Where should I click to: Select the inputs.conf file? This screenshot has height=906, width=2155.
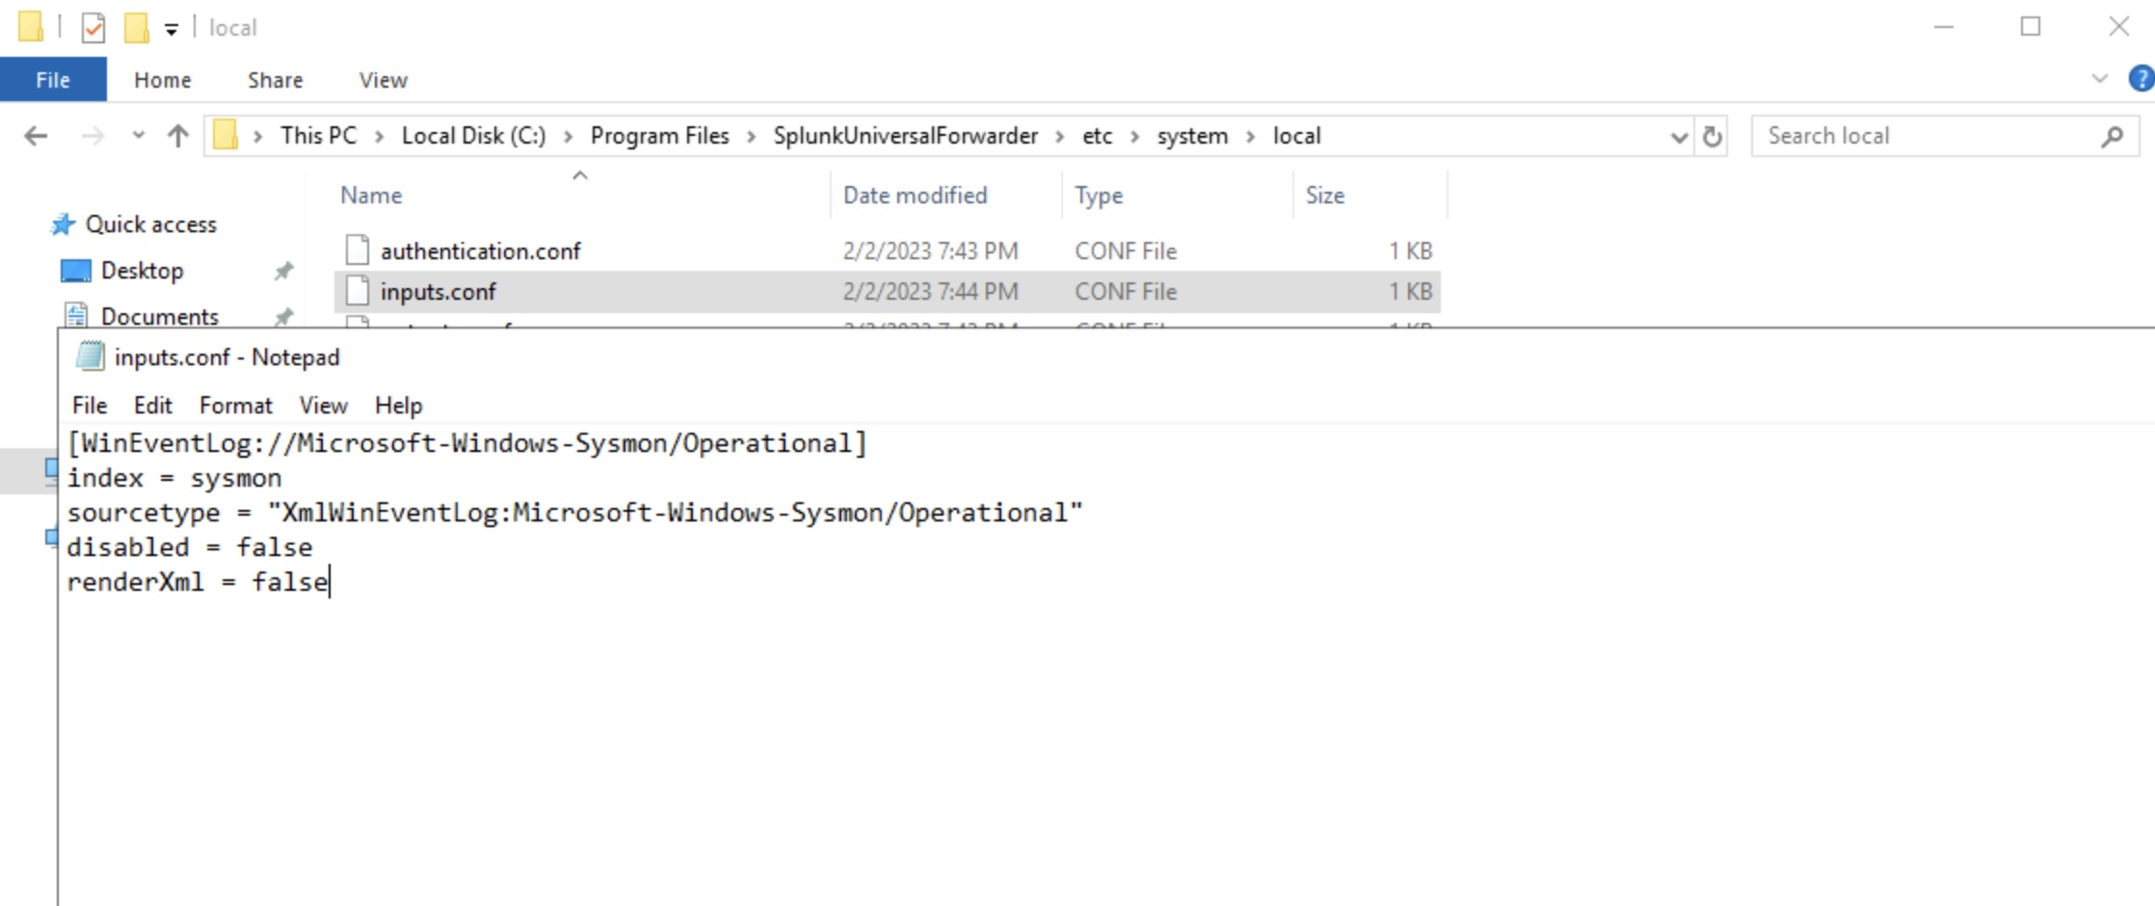coord(438,292)
